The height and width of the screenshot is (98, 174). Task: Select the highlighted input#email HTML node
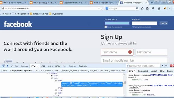(92, 84)
